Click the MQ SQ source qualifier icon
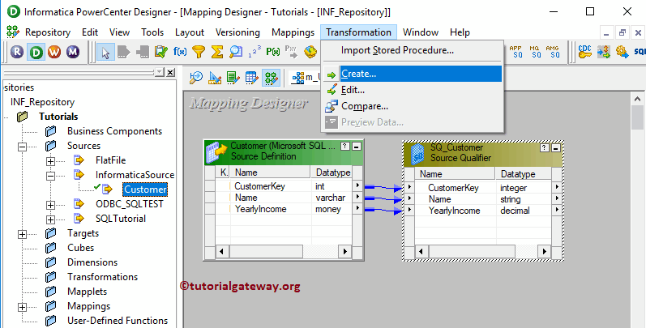The height and width of the screenshot is (328, 646). click(535, 52)
